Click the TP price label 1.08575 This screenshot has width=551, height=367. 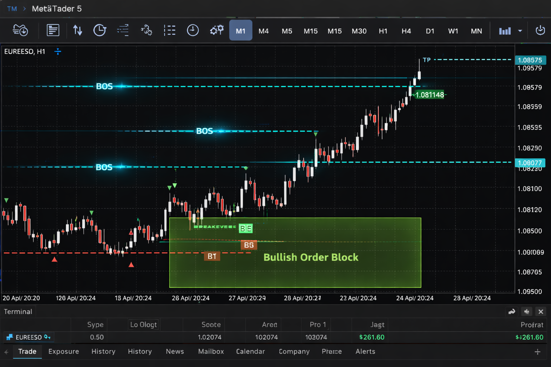531,60
